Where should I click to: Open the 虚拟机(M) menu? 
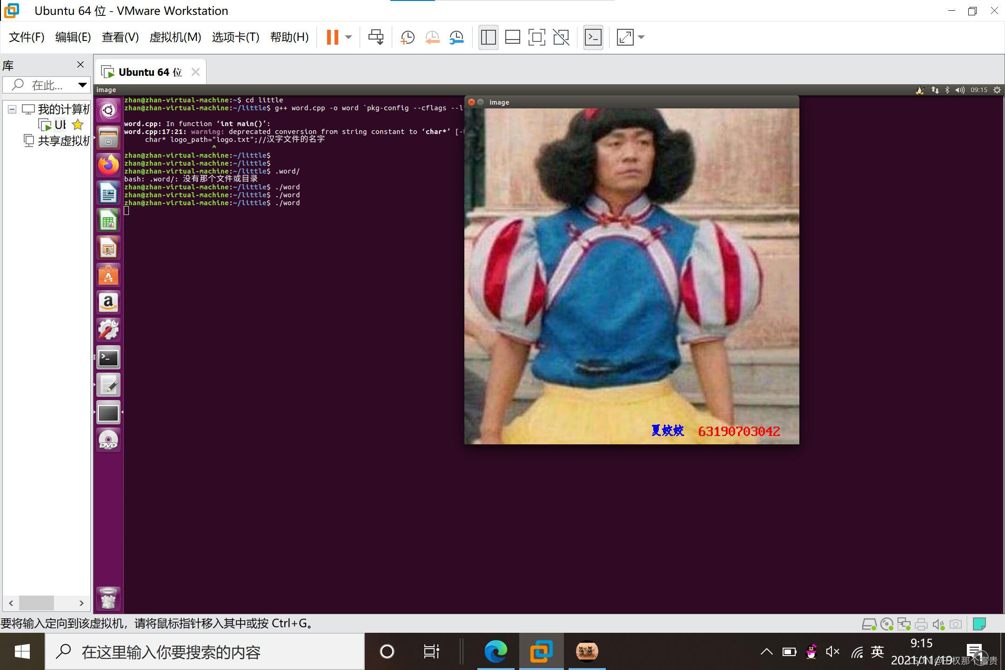point(175,37)
